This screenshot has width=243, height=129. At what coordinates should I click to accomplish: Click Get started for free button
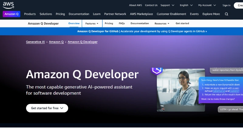click(x=47, y=108)
